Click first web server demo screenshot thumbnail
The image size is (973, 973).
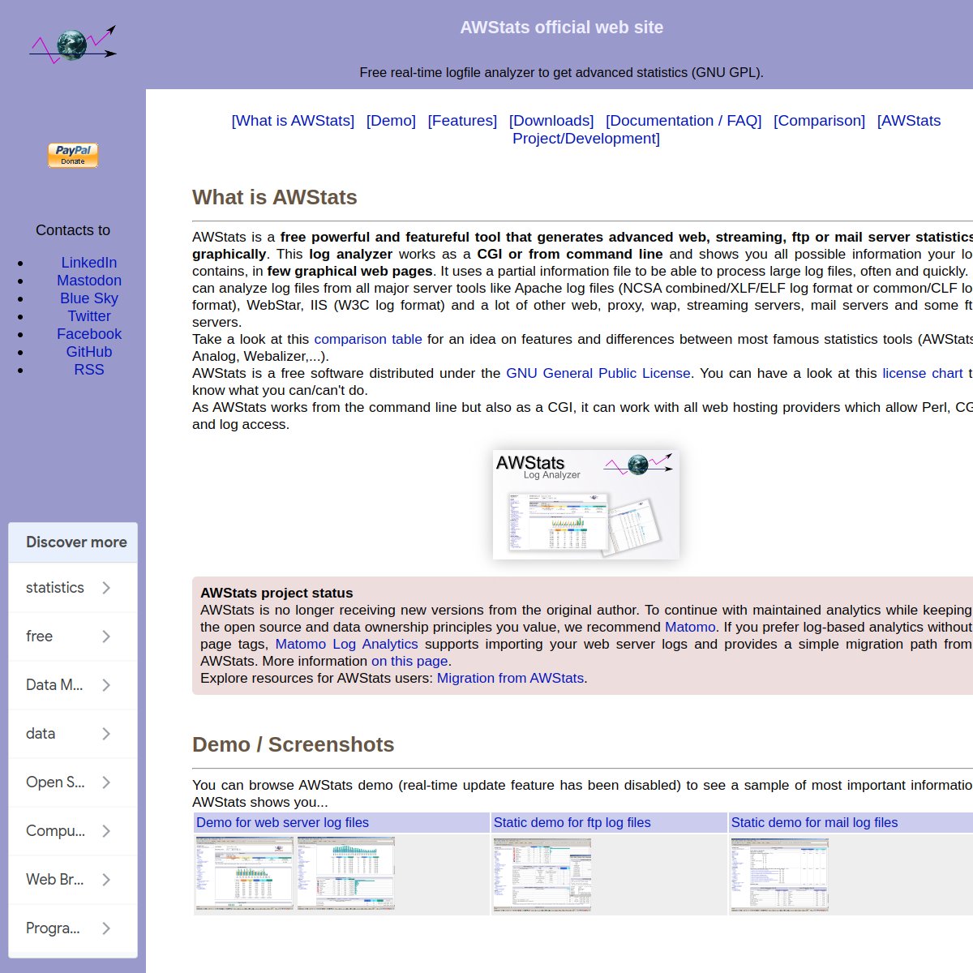tap(245, 874)
